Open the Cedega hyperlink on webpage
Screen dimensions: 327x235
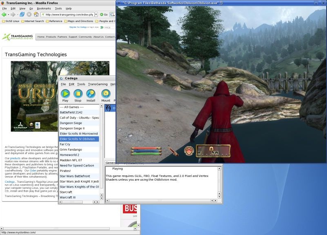coord(9,182)
